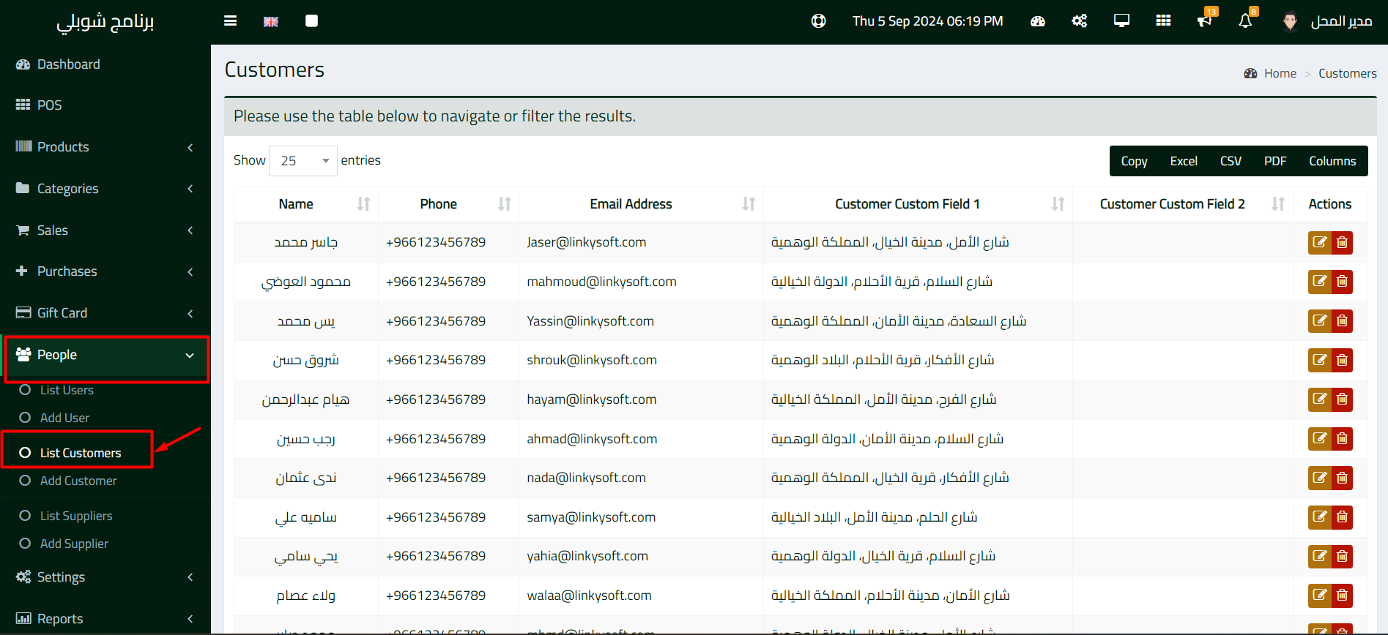Edit customer Jaser@linkysoft.com
Viewport: 1388px width, 635px height.
click(1320, 242)
